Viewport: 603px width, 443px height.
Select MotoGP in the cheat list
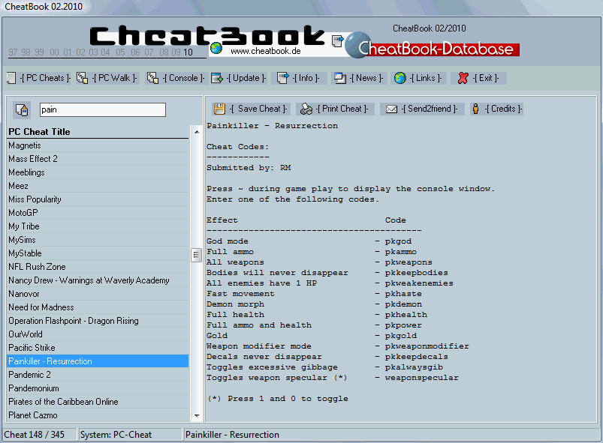(98, 213)
